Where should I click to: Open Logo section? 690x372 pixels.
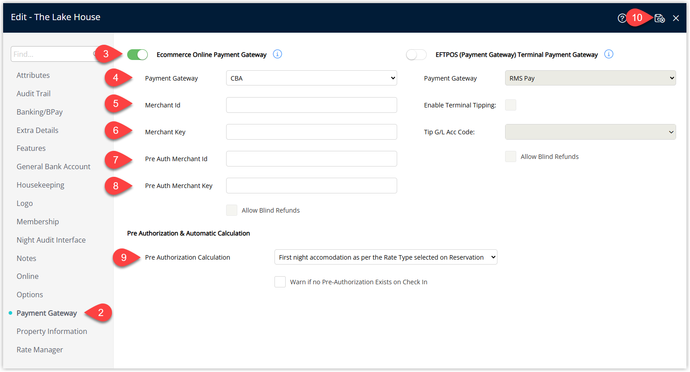[25, 203]
